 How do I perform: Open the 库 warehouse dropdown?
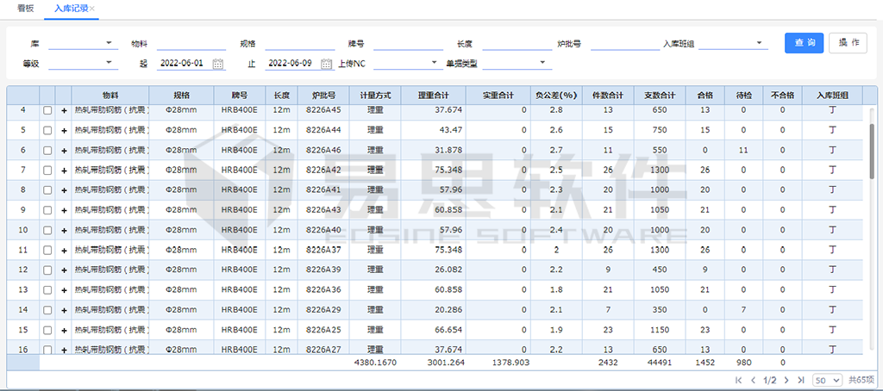[x=82, y=43]
